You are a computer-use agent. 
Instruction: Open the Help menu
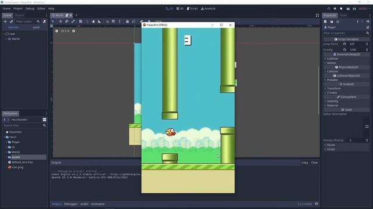tap(51, 9)
